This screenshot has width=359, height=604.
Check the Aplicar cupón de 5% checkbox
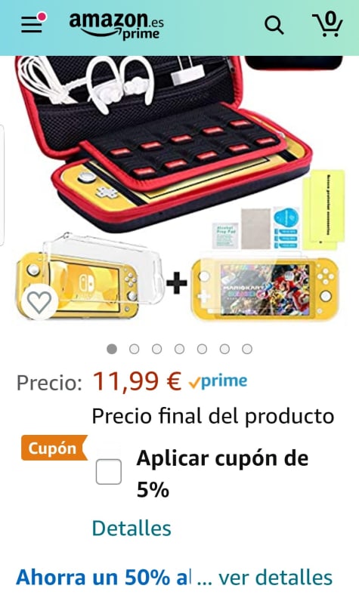coord(109,471)
